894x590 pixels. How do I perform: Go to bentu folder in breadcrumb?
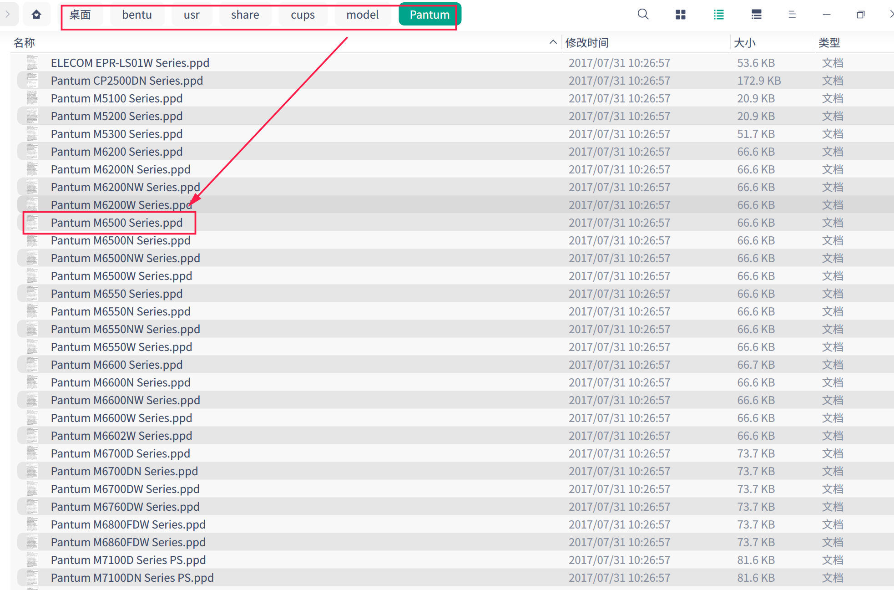tap(137, 15)
